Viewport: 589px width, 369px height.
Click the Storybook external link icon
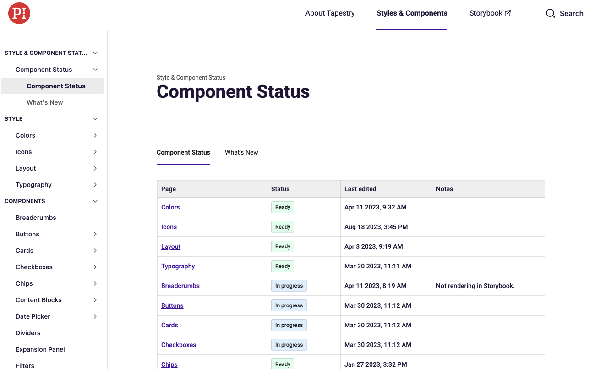[x=508, y=13]
